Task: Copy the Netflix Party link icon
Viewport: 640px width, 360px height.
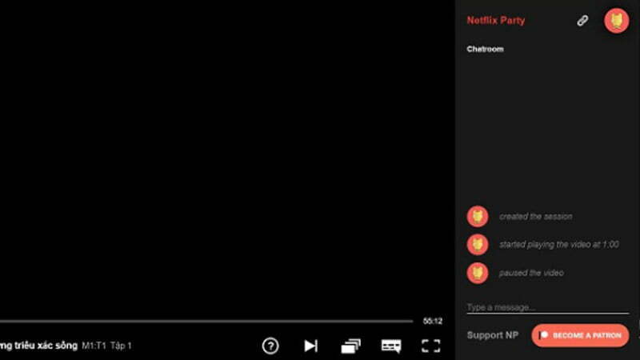Action: click(x=582, y=21)
